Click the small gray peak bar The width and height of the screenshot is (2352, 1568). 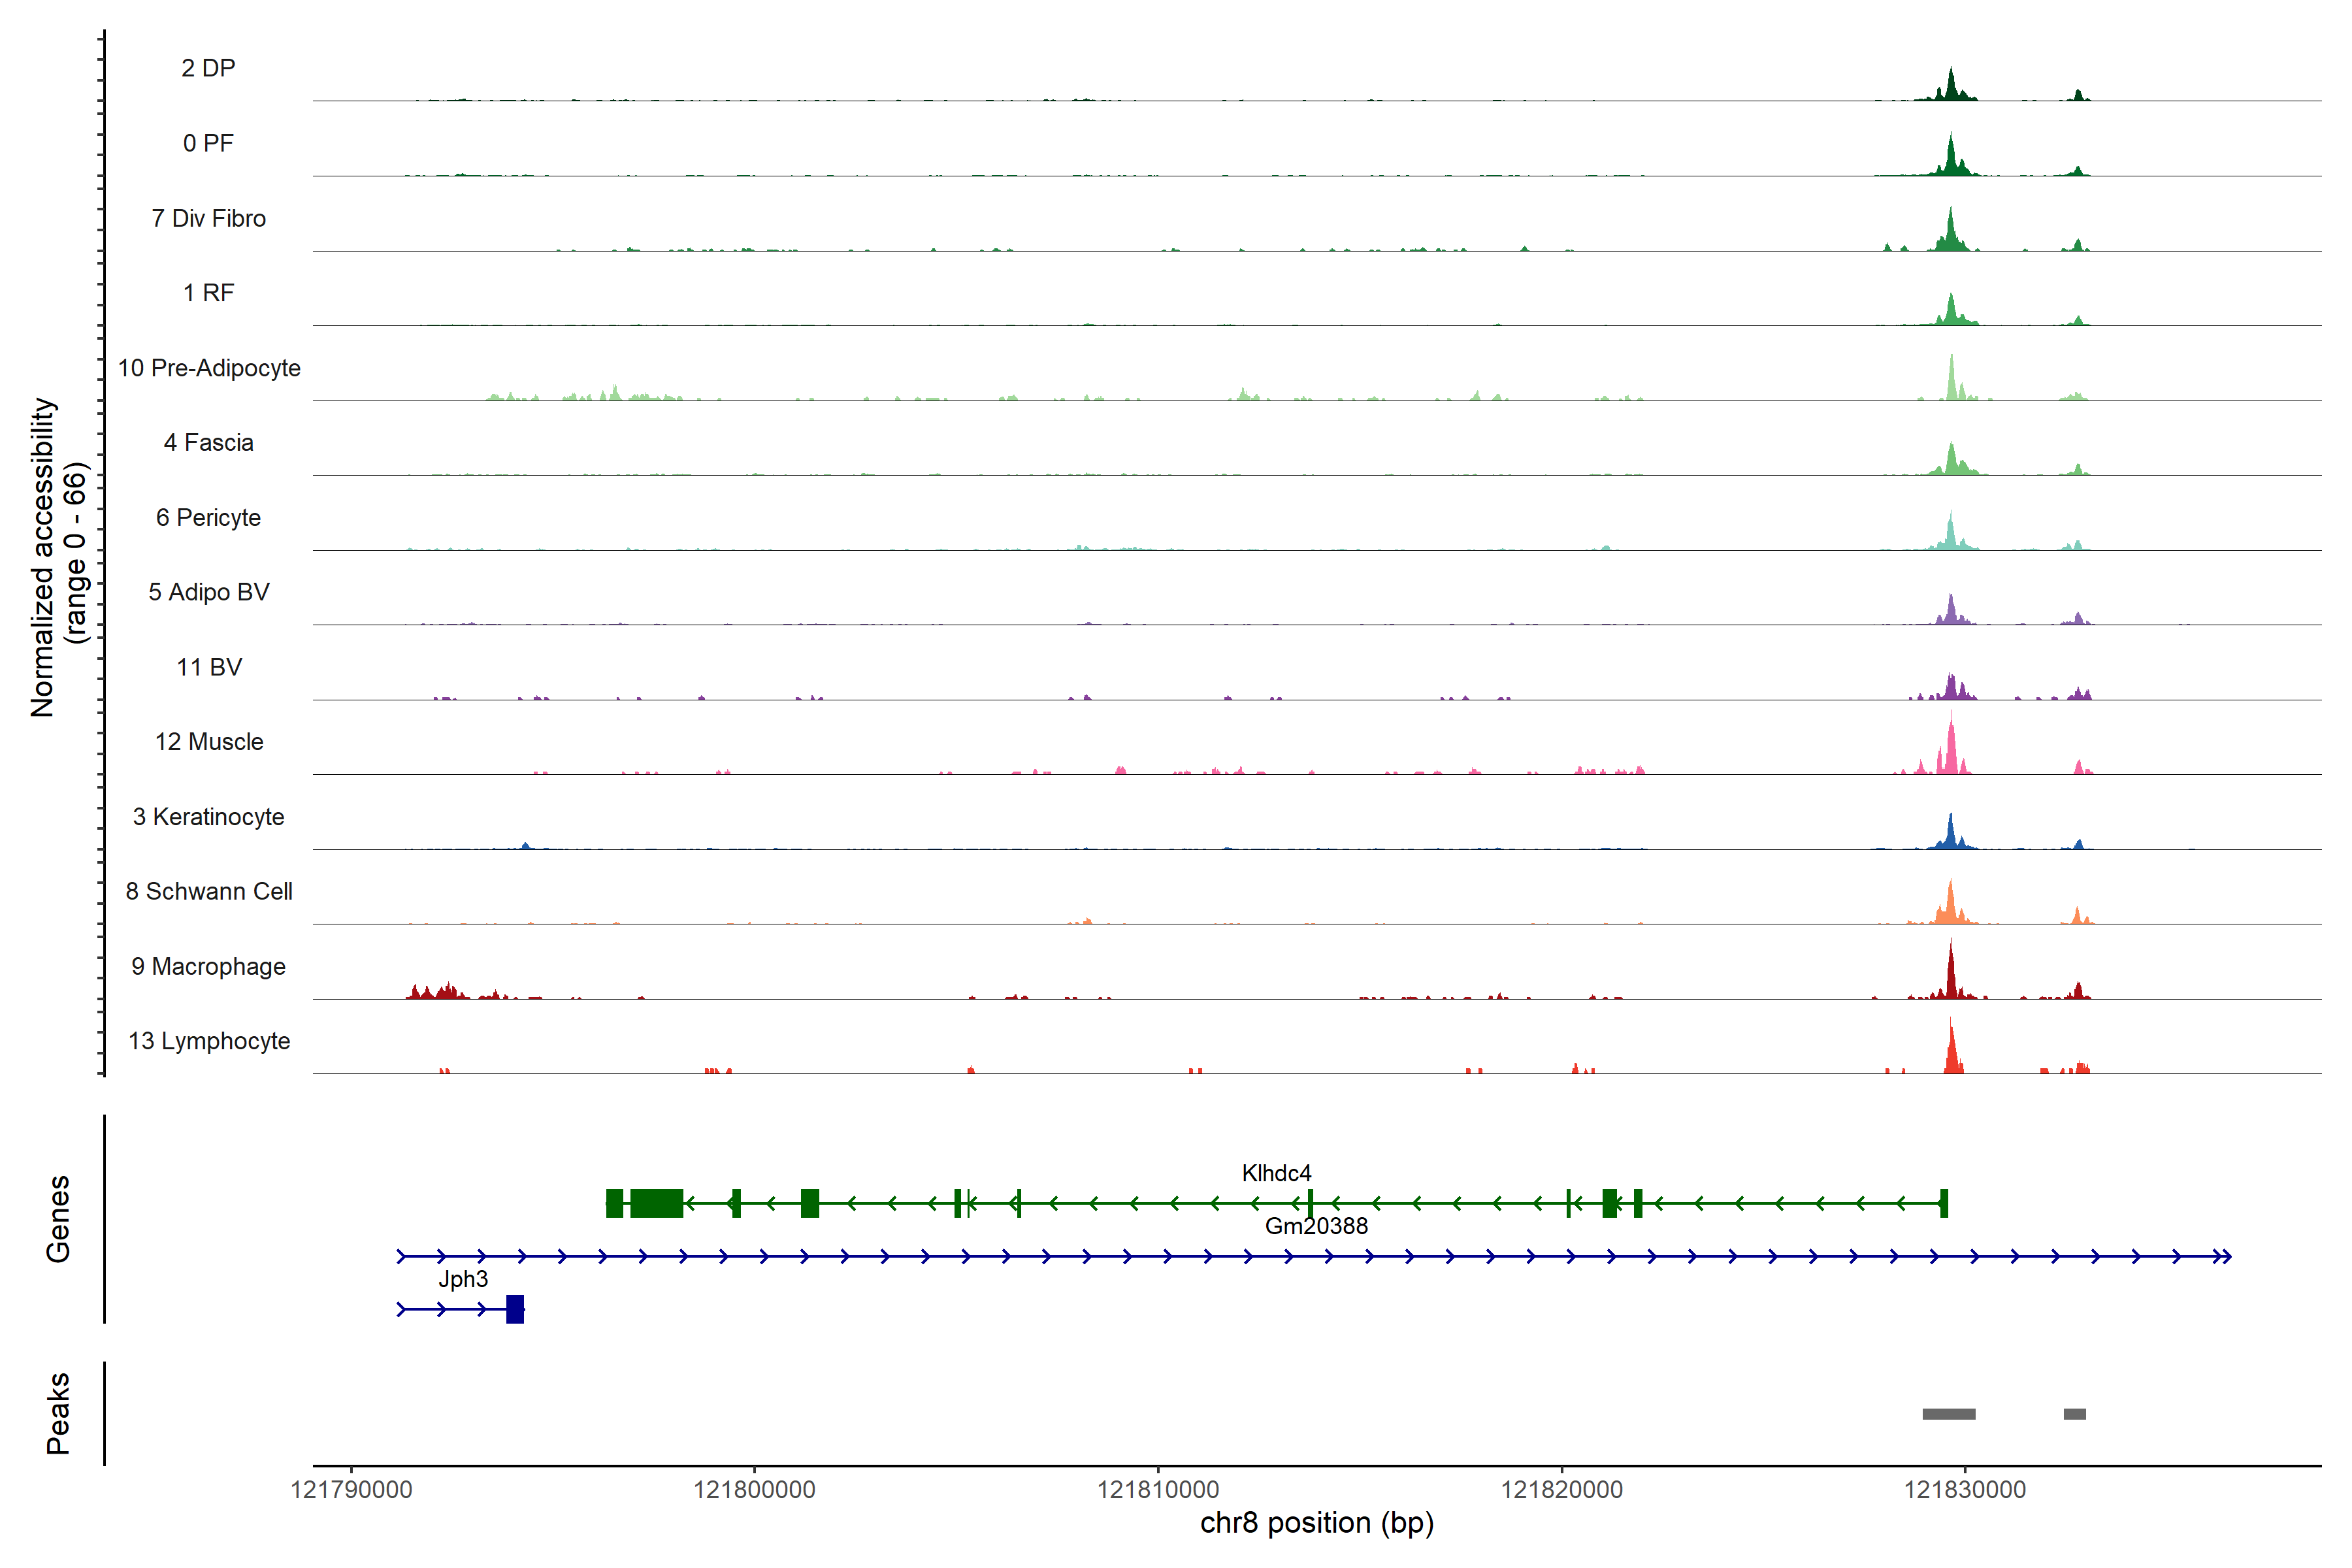(2074, 1414)
